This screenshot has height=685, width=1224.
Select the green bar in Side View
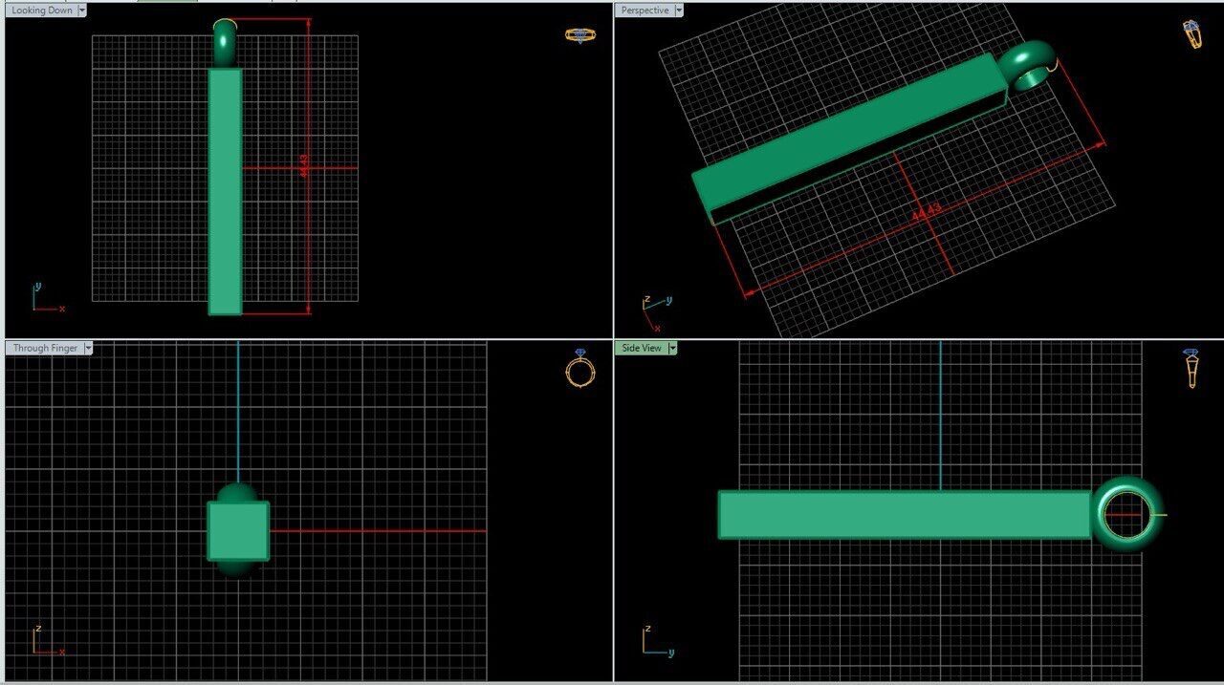tap(904, 515)
